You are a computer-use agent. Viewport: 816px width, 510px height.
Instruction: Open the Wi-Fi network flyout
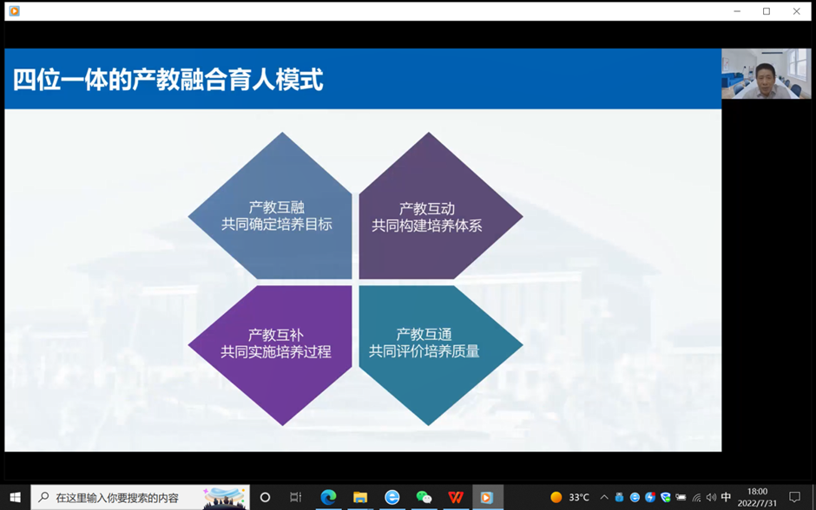click(696, 498)
